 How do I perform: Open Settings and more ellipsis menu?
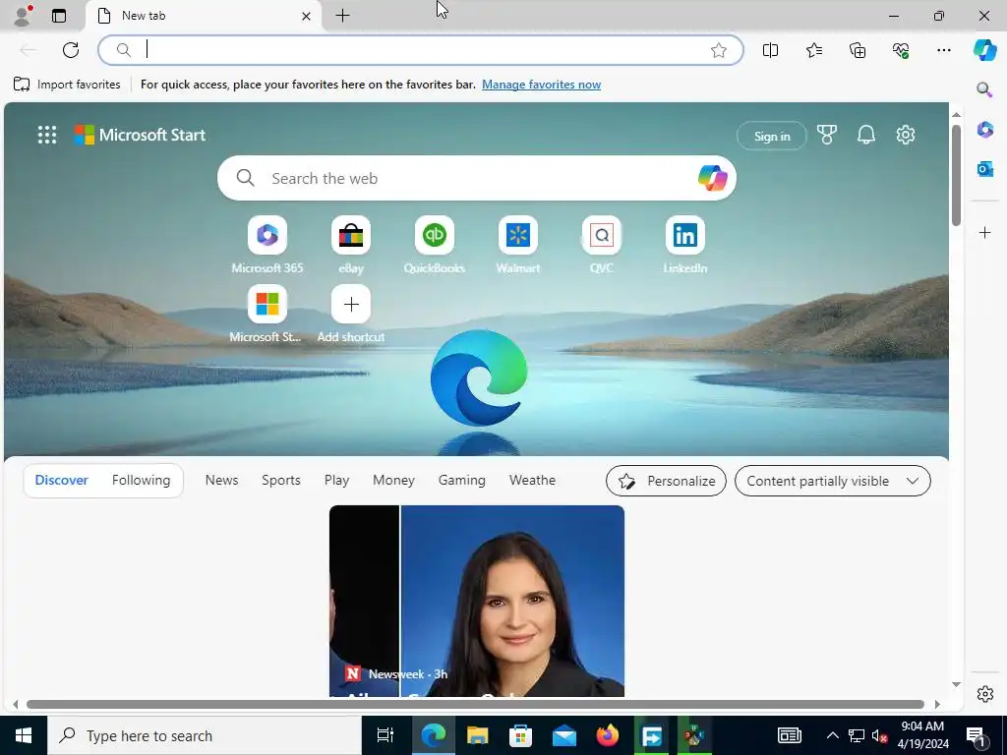coord(943,50)
